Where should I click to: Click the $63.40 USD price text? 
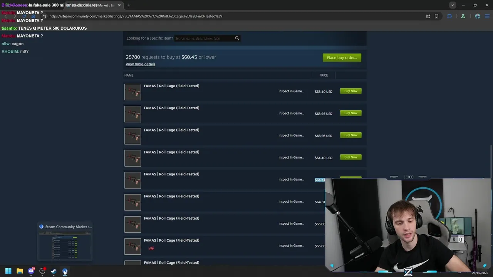coord(324,92)
